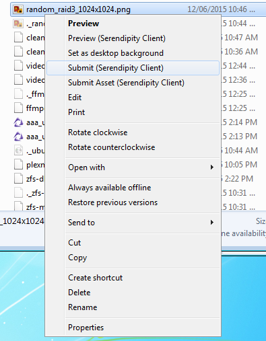
Task: Click the 10:05 PM date cell
Action: 239,165
